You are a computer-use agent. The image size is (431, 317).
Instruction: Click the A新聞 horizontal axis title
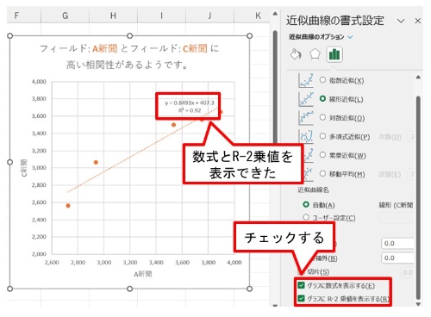coord(143,274)
